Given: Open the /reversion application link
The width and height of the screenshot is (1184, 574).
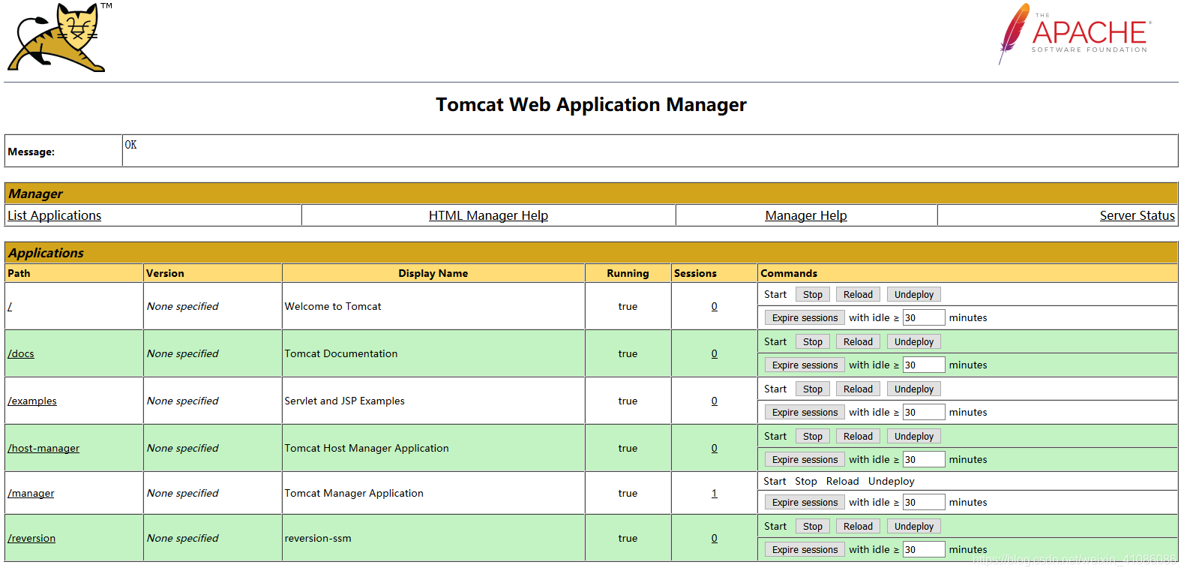Looking at the screenshot, I should point(31,538).
